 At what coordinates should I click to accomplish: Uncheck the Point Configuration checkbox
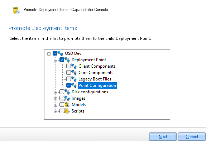click(x=68, y=85)
